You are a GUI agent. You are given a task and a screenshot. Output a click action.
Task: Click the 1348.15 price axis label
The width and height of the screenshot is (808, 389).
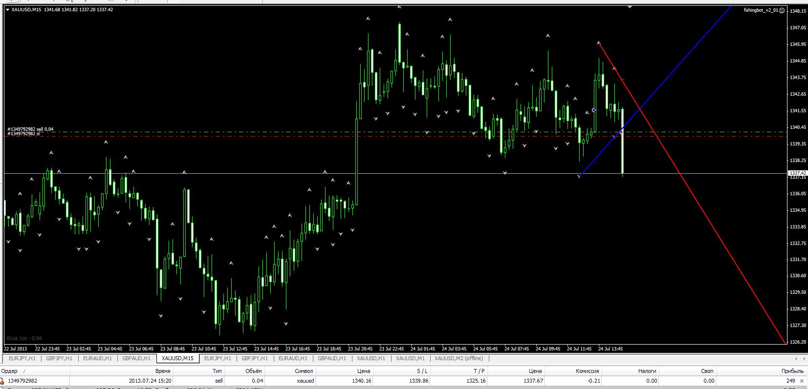pyautogui.click(x=798, y=11)
